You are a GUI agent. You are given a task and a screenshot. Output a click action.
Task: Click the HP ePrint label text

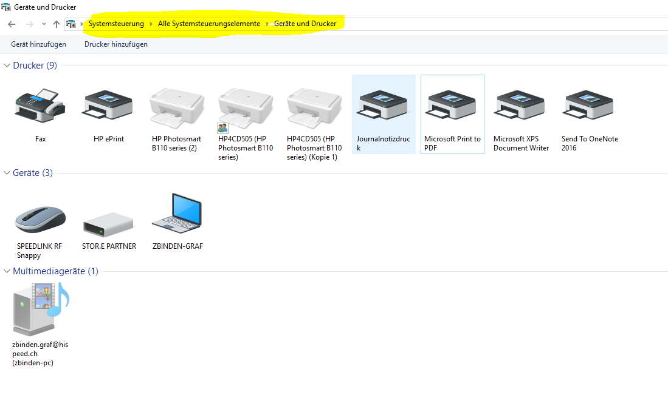tap(109, 139)
